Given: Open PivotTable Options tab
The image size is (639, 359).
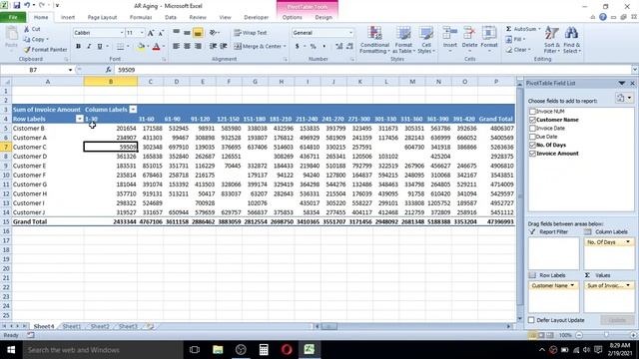Looking at the screenshot, I should (x=293, y=18).
